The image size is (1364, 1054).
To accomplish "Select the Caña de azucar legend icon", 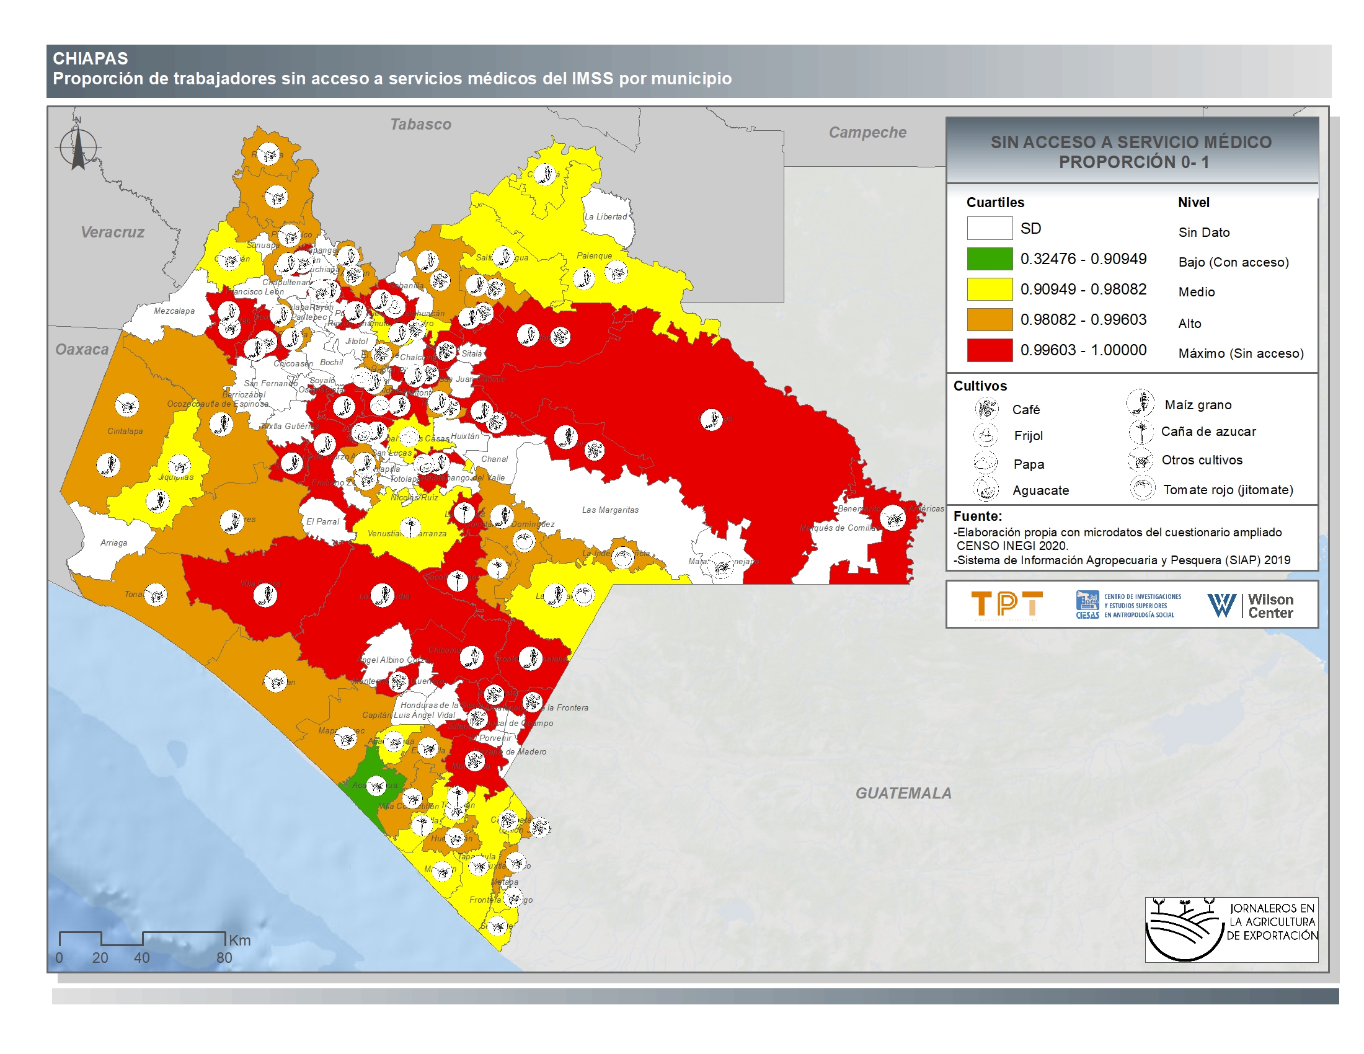I will click(1140, 432).
